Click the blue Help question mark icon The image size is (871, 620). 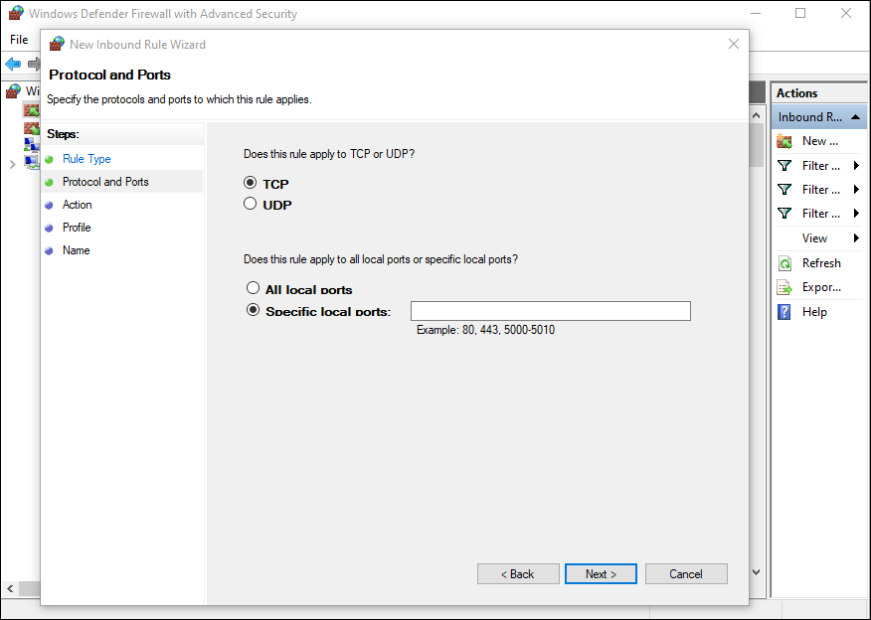pyautogui.click(x=784, y=312)
